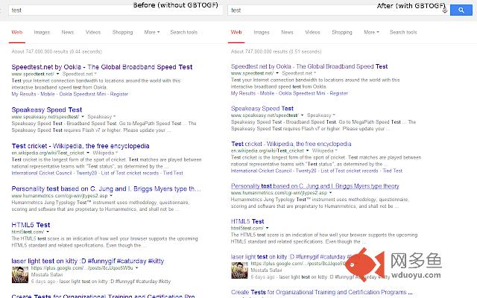Screen dimensions: 477x298
Task: Open the News tab in Before panel
Action: click(x=68, y=32)
